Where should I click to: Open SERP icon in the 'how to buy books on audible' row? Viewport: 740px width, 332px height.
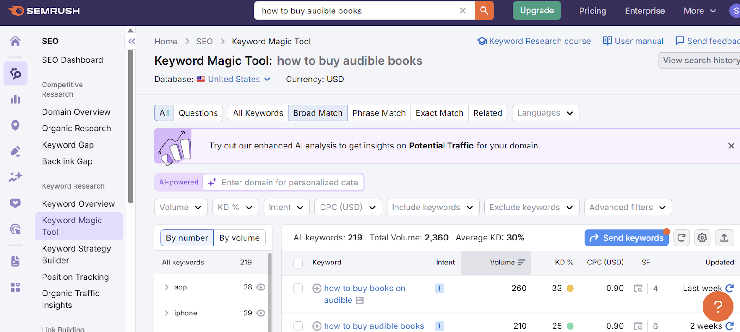point(638,289)
